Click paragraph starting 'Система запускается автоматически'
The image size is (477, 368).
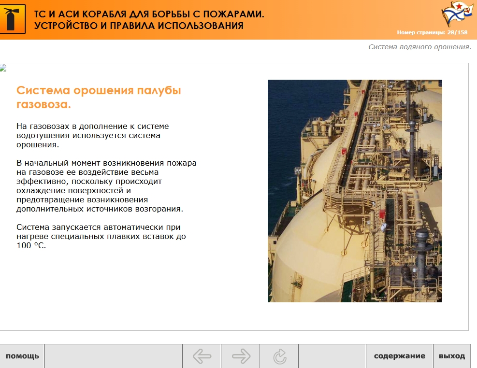(101, 236)
